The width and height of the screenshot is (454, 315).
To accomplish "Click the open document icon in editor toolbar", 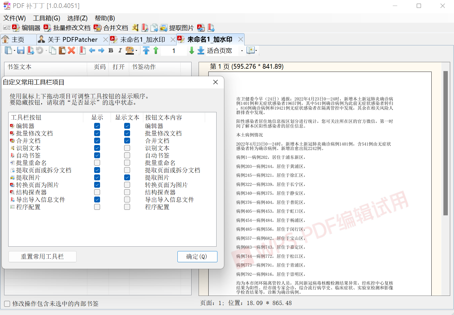I will 8,50.
